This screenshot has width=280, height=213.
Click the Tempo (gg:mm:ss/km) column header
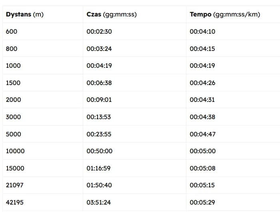[x=225, y=14]
